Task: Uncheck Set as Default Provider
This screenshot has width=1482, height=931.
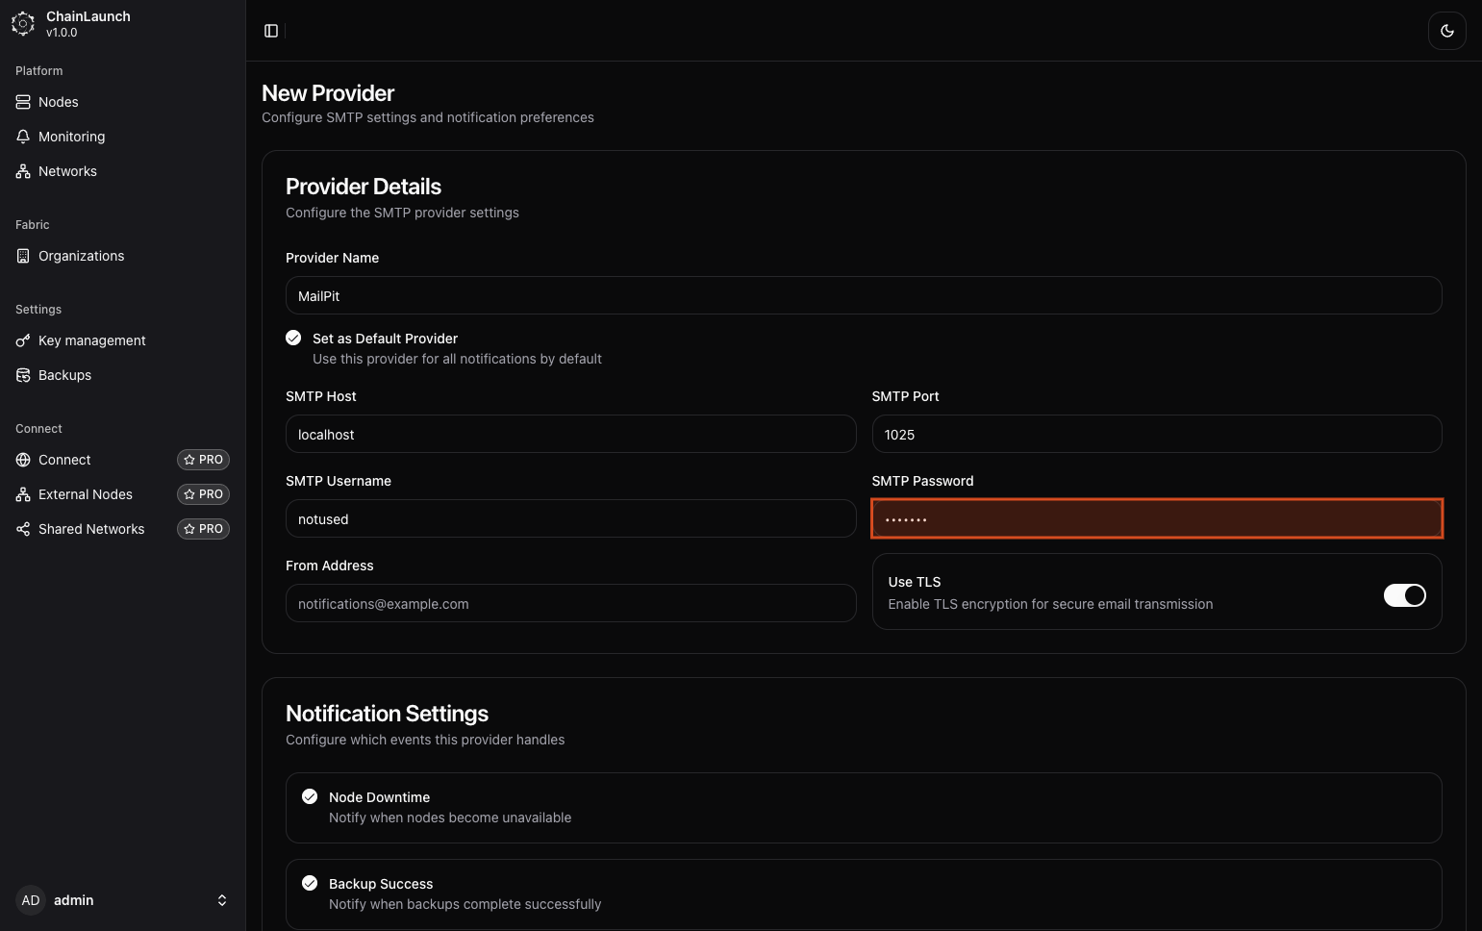Action: (293, 338)
